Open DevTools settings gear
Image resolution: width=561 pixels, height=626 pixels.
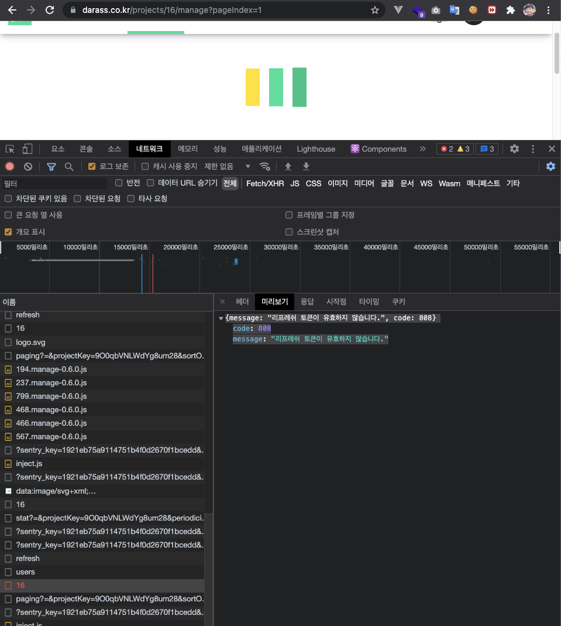[x=514, y=149]
